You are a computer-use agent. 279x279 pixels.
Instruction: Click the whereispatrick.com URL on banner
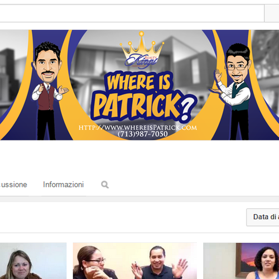(x=138, y=128)
